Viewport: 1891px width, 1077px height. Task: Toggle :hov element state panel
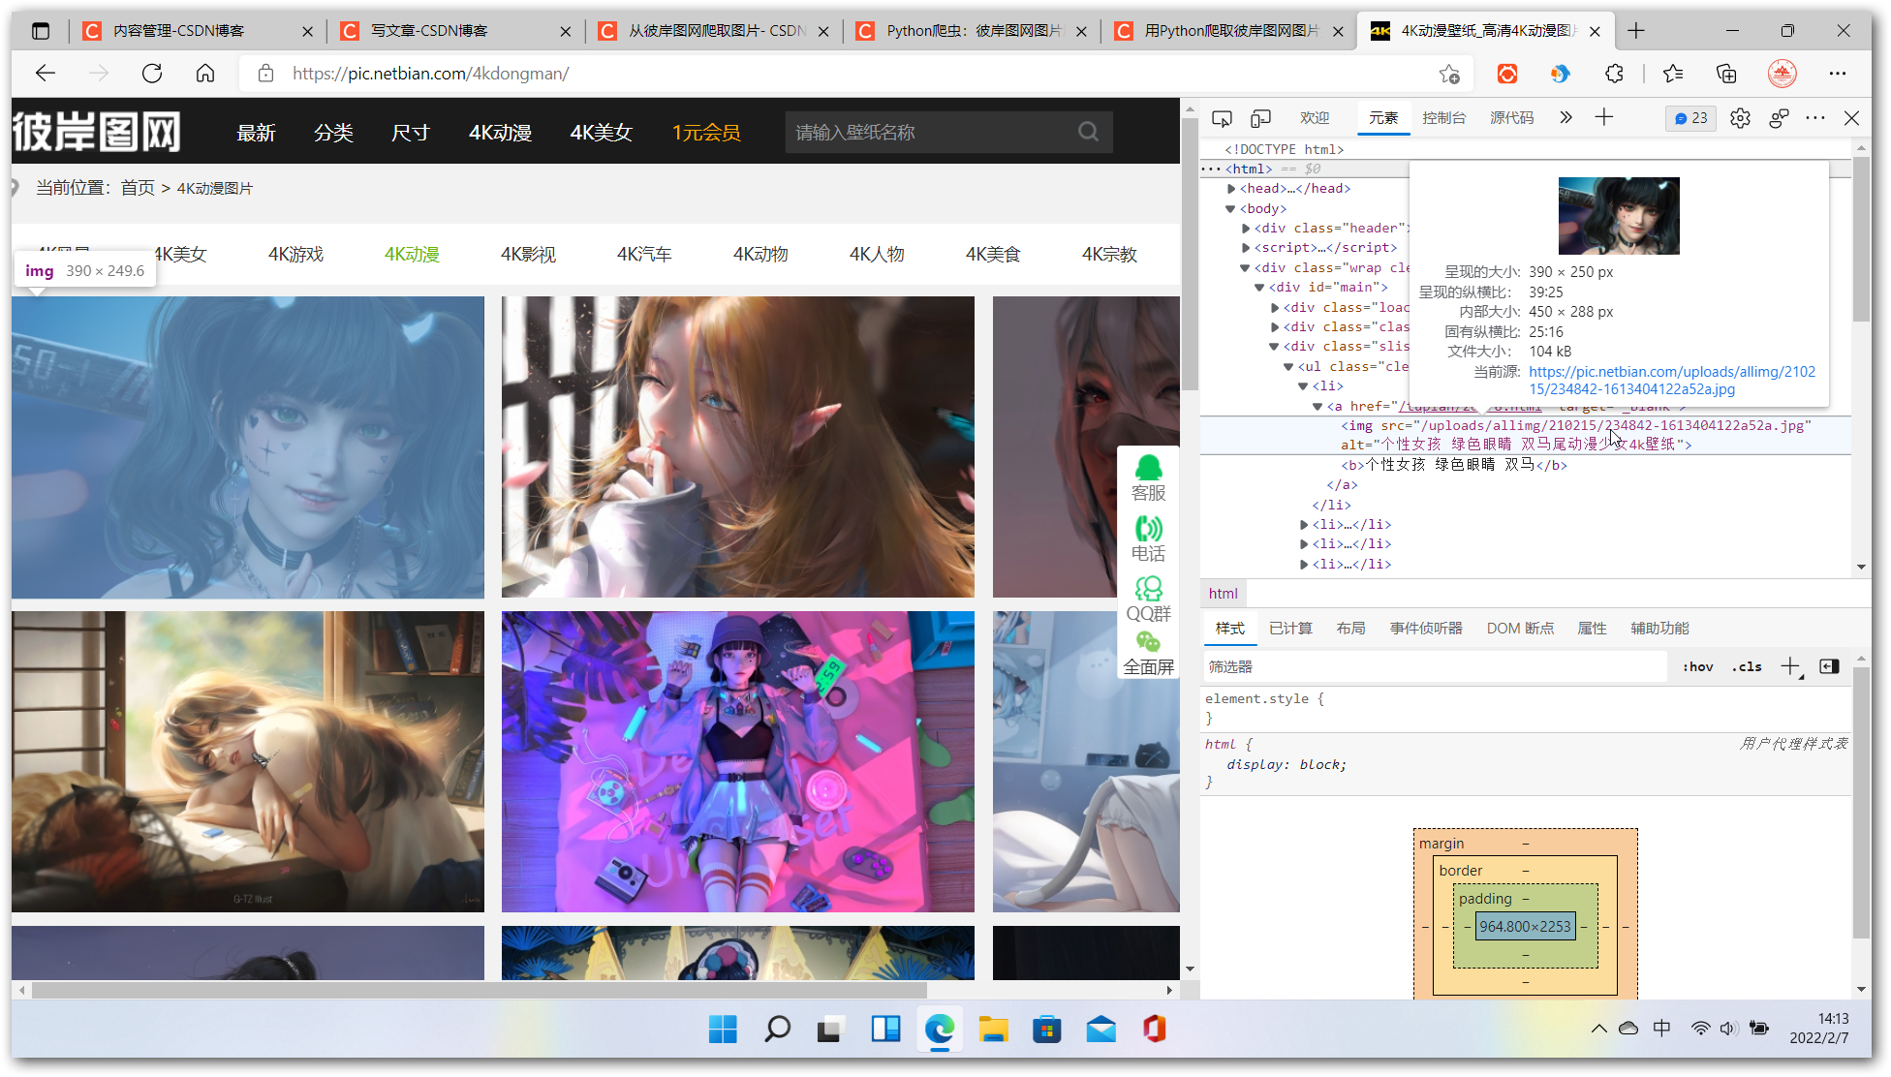(x=1697, y=666)
